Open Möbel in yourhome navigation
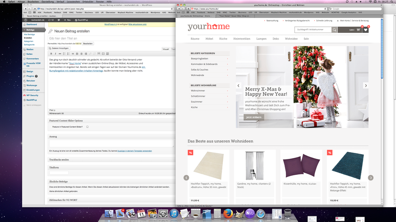 pyautogui.click(x=209, y=39)
